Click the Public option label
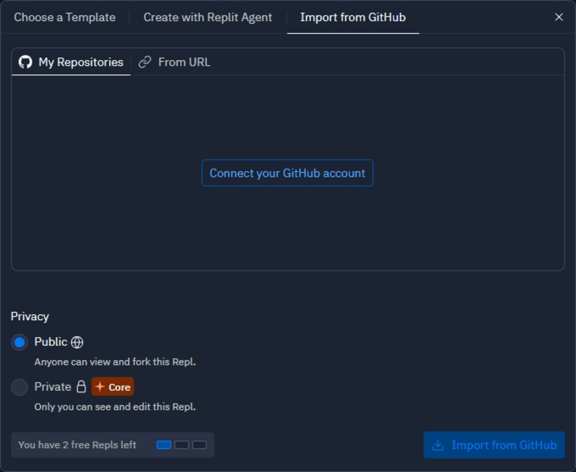 click(x=51, y=342)
